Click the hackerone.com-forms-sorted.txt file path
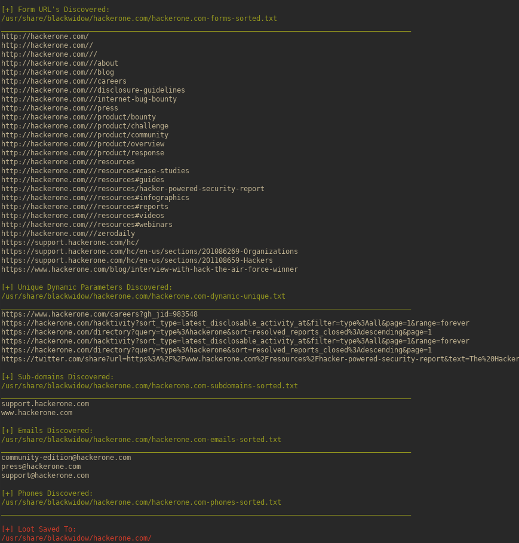The width and height of the screenshot is (519, 543). pos(139,19)
